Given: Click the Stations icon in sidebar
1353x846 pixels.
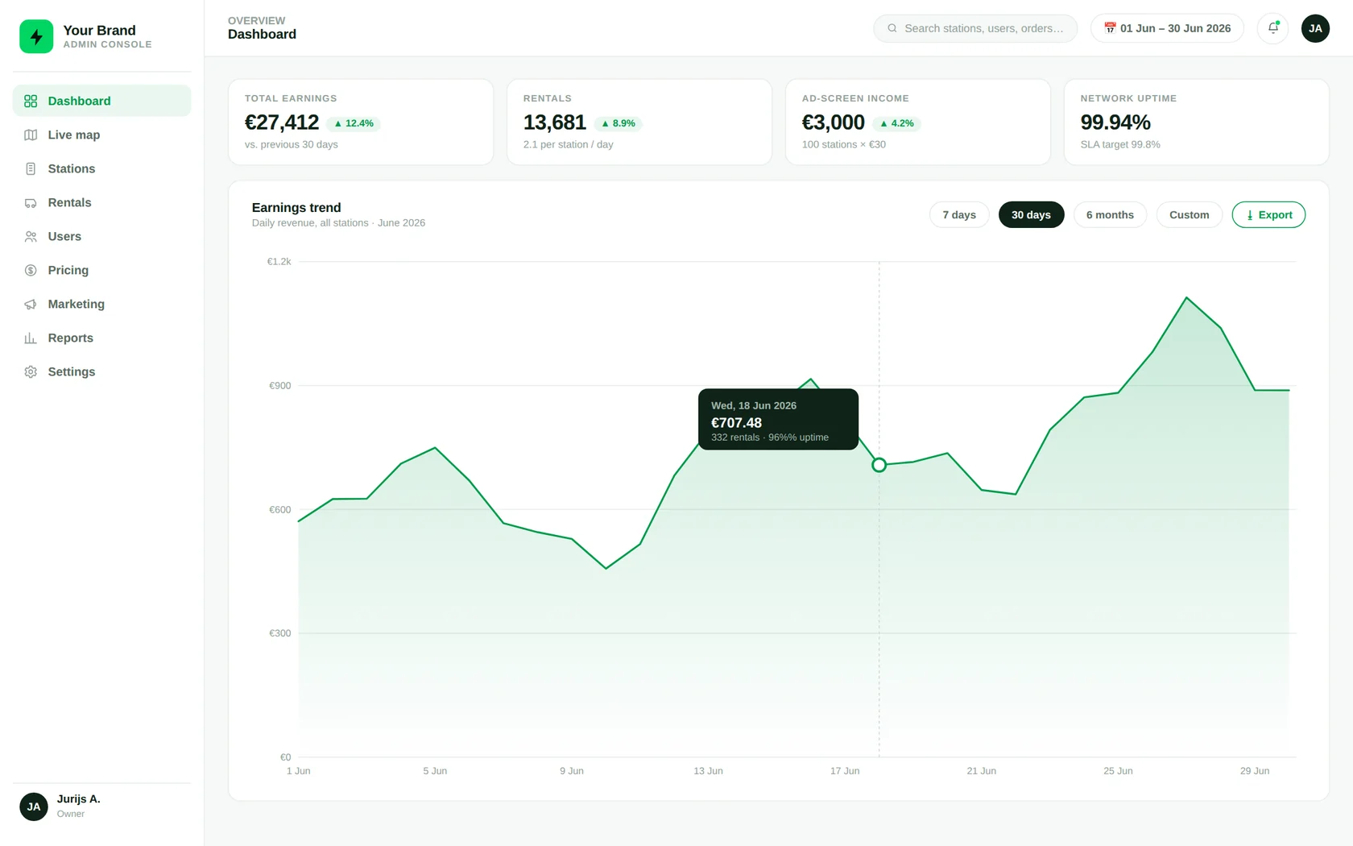Looking at the screenshot, I should [31, 168].
